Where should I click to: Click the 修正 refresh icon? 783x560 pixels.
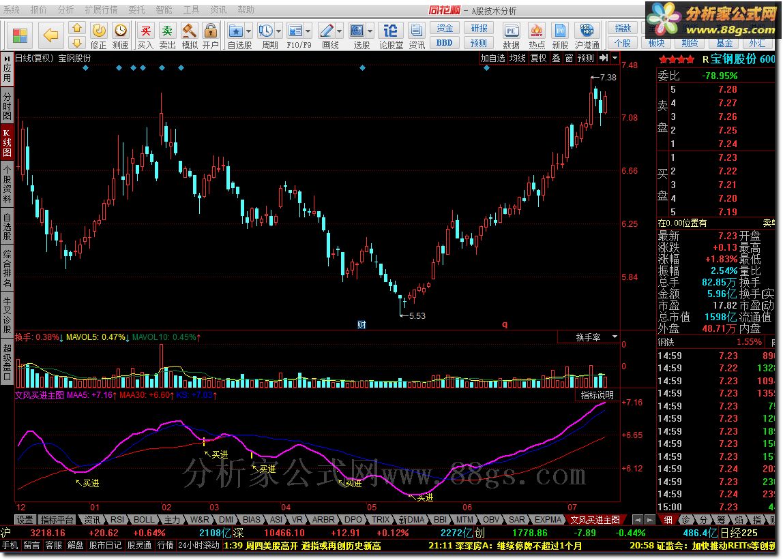(x=99, y=31)
